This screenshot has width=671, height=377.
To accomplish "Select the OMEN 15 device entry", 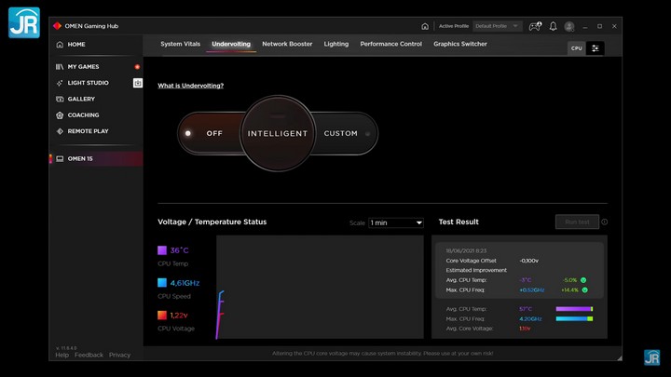I will tap(96, 158).
